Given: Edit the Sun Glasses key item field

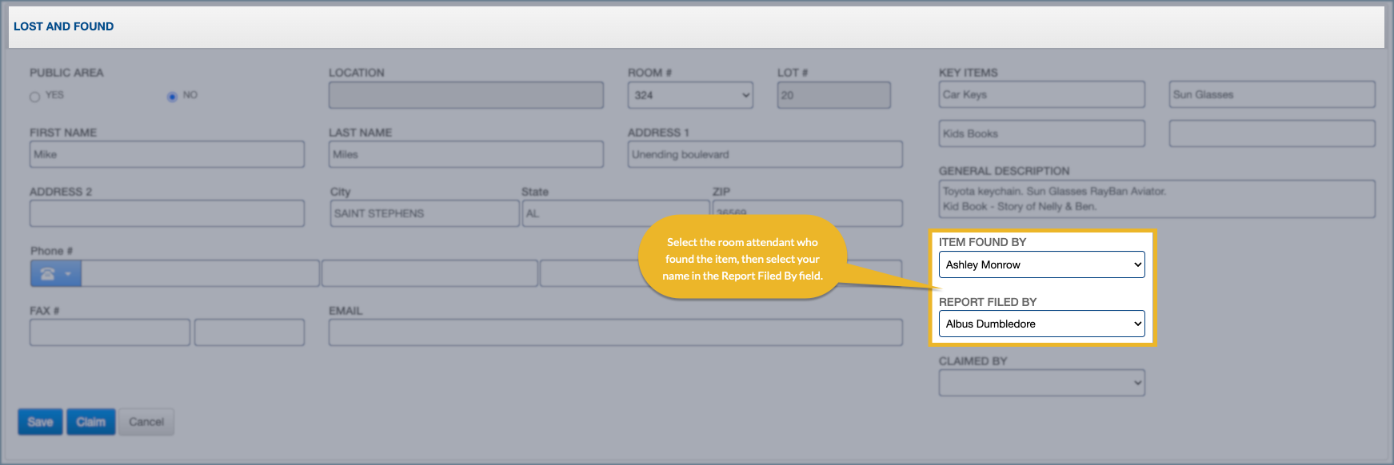Looking at the screenshot, I should pos(1272,94).
